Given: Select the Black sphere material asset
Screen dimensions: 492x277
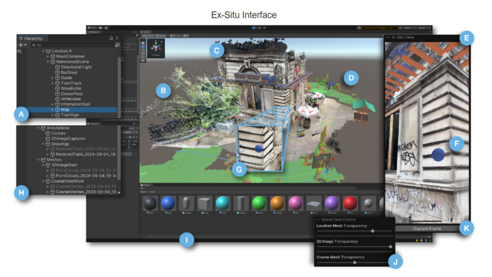Looking at the screenshot, I should pyautogui.click(x=150, y=204).
